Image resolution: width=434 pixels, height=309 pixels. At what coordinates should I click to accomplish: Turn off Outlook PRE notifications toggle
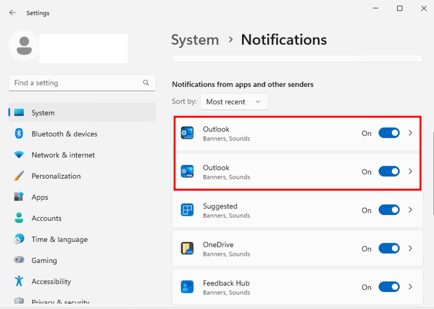click(x=389, y=172)
